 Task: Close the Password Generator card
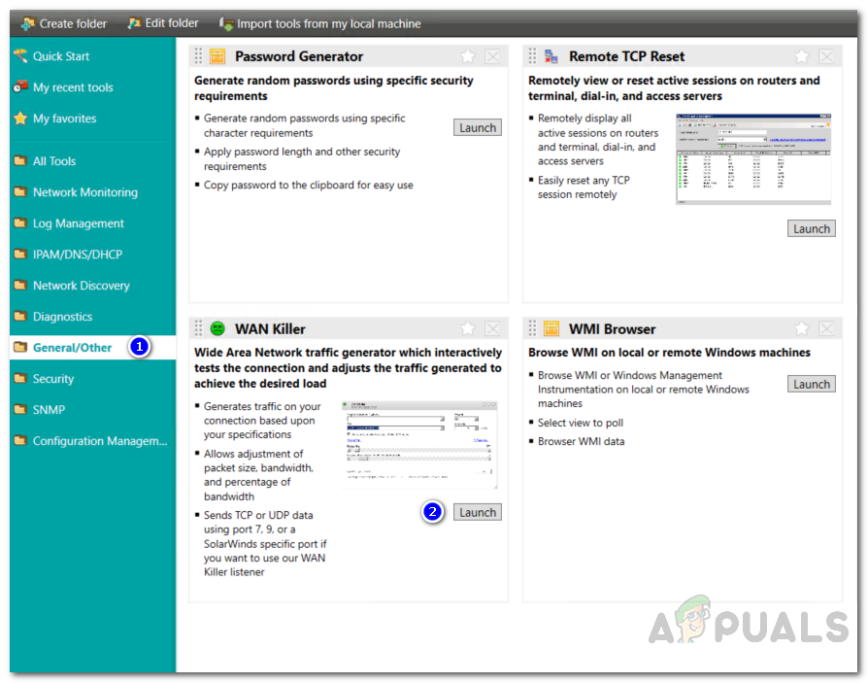(492, 56)
